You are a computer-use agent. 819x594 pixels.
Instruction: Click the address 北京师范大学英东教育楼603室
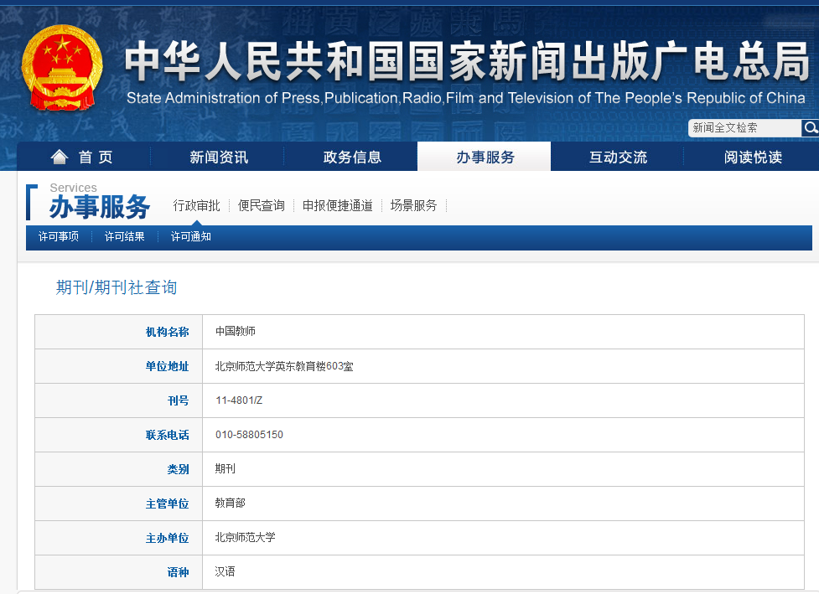(284, 366)
